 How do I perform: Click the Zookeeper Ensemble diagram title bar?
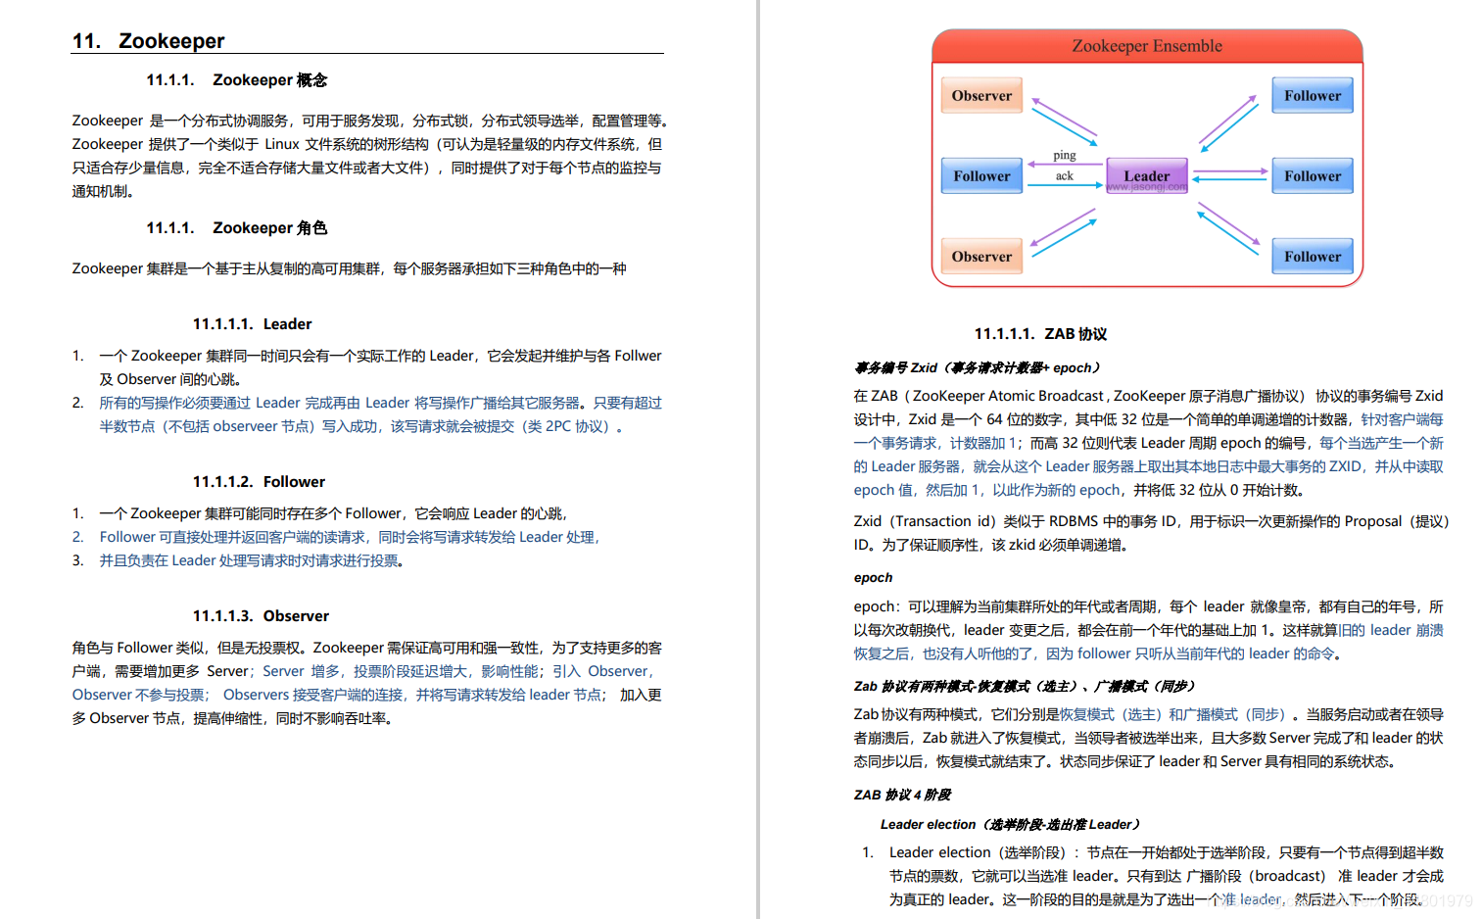(1146, 45)
